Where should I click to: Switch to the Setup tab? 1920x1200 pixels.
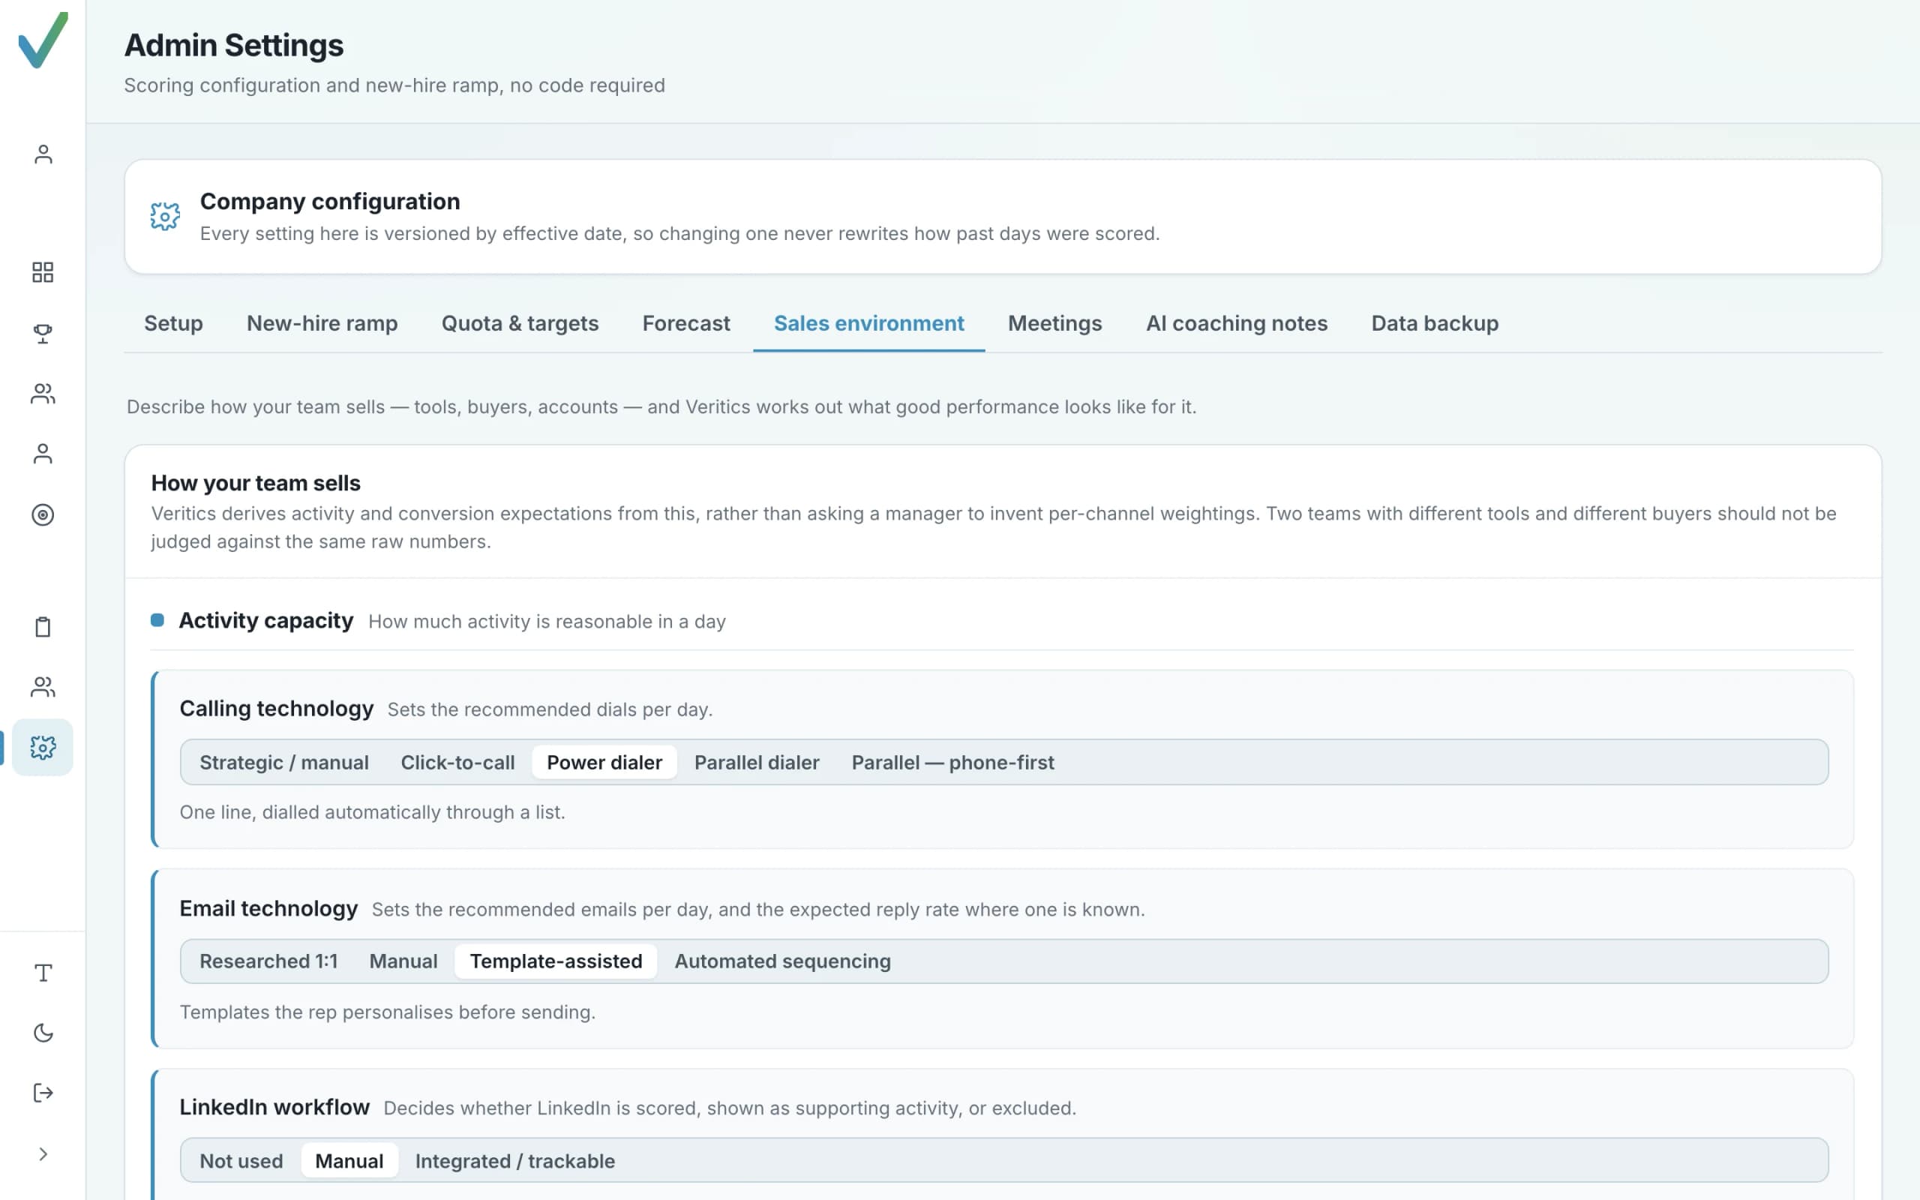point(173,324)
